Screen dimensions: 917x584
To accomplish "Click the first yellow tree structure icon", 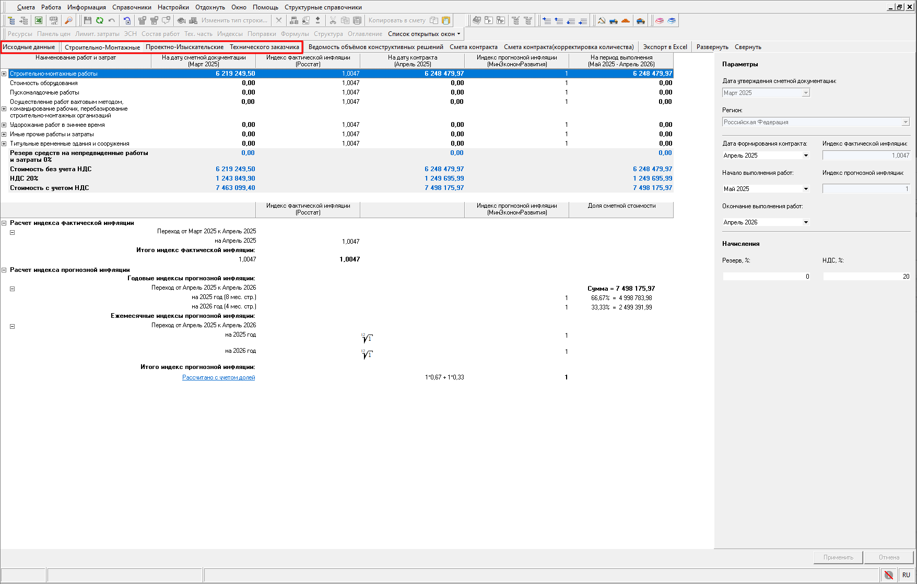I will 11,20.
